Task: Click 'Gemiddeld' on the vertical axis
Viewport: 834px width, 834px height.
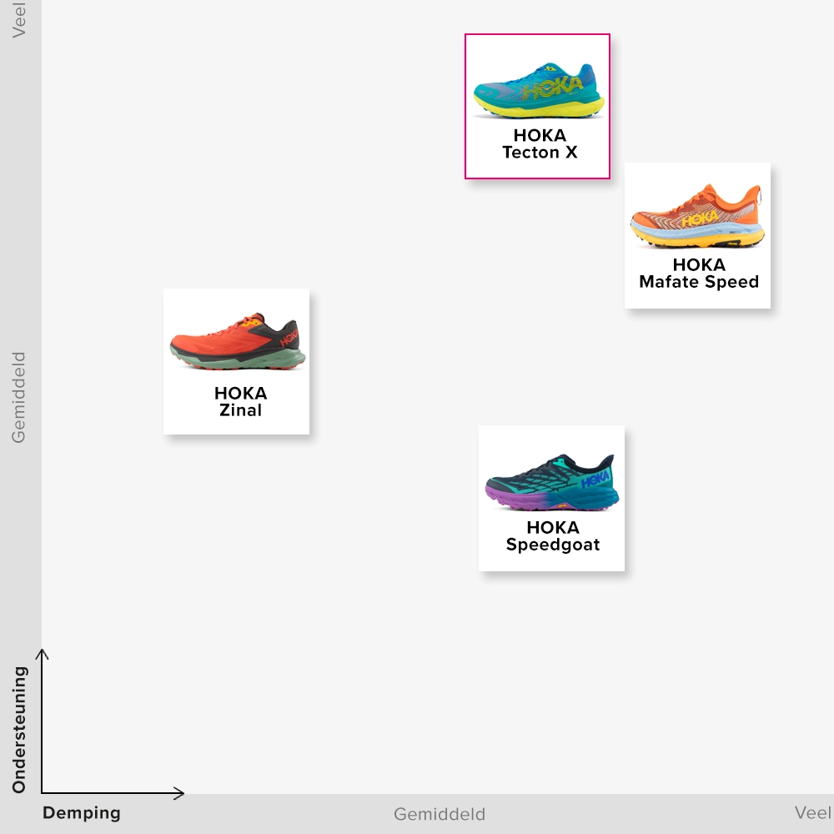Action: [18, 397]
